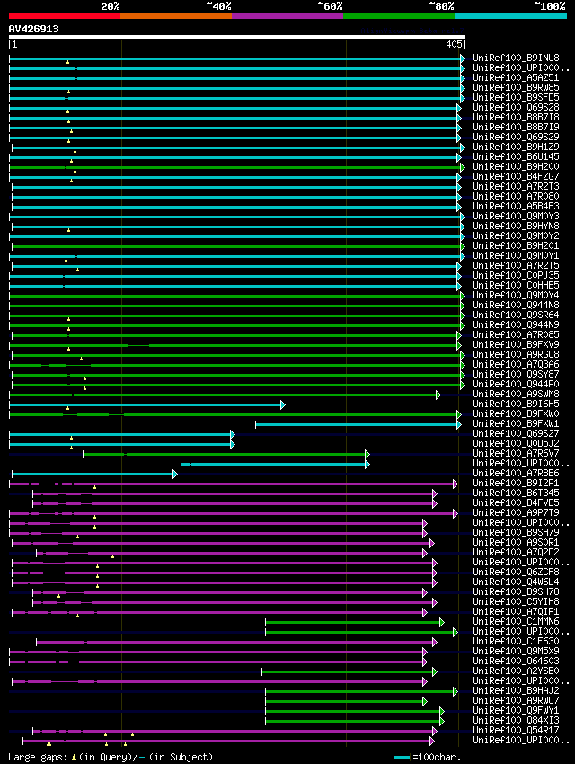Select the UniRef100_Q9M0Y3 label

coord(516,216)
